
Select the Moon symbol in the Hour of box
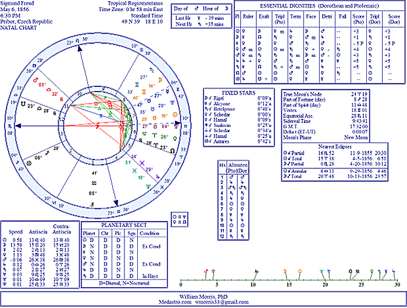(226, 9)
